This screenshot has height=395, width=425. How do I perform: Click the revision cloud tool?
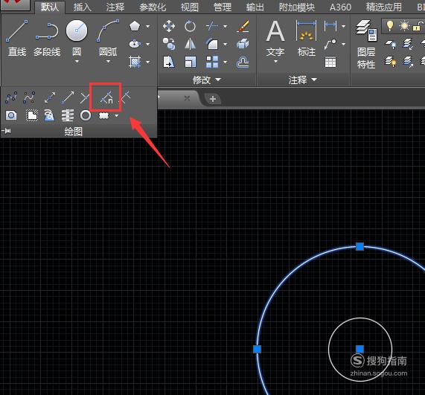[103, 116]
